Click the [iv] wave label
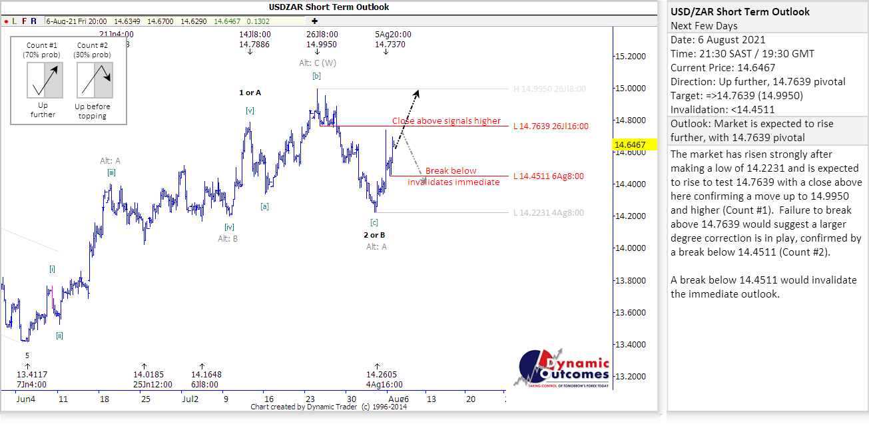The width and height of the screenshot is (869, 424). click(x=230, y=226)
